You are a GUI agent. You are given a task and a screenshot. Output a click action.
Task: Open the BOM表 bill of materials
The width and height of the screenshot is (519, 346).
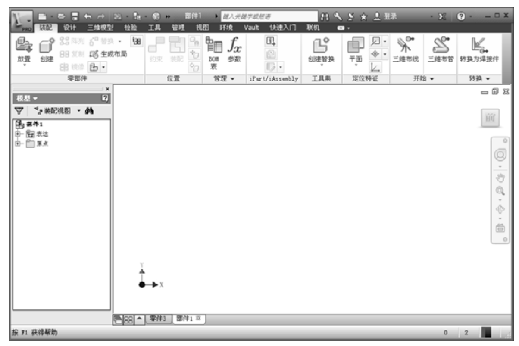coord(214,53)
